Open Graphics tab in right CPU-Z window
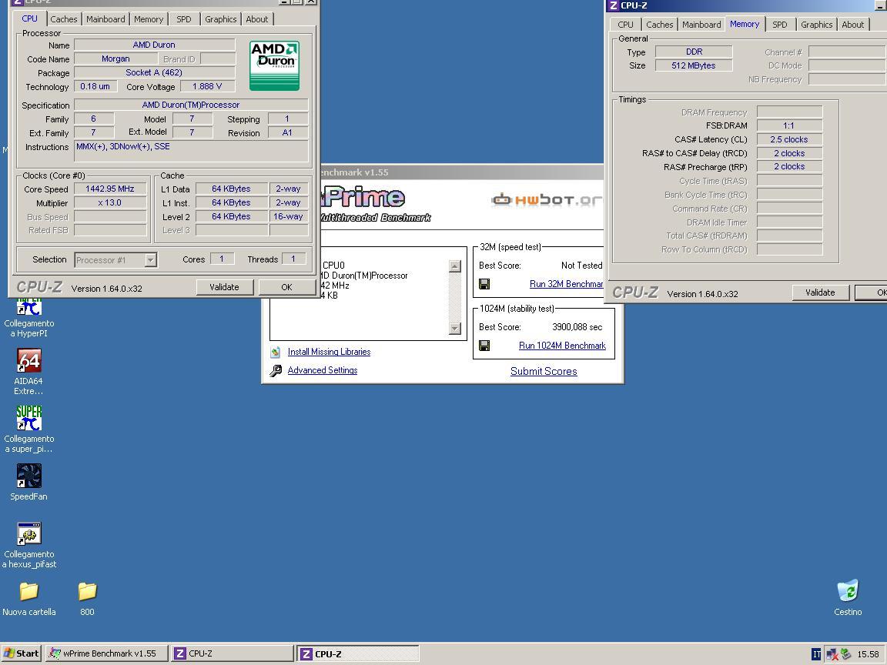Screen dimensions: 887x665 (x=817, y=25)
